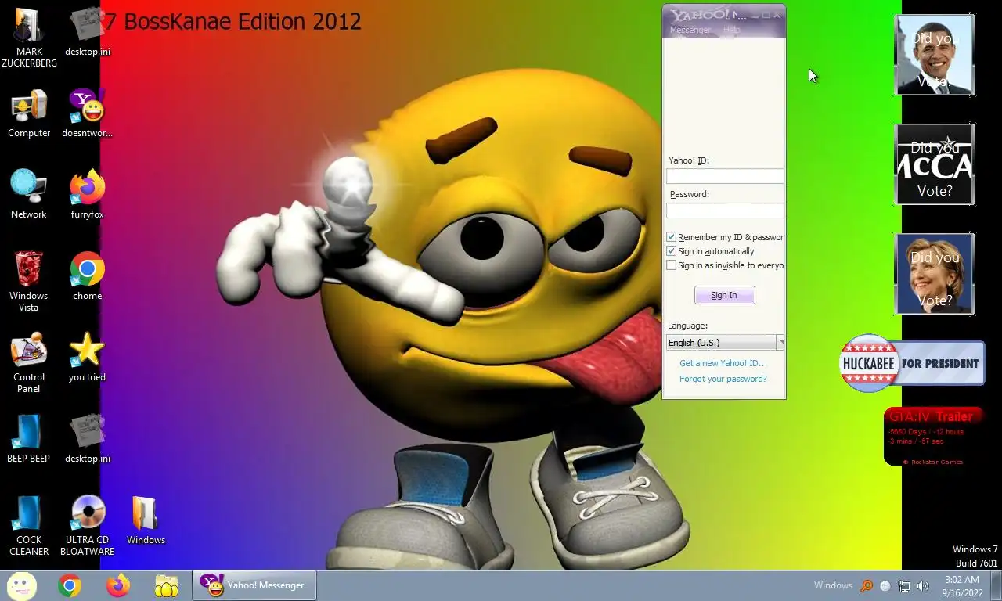
Task: Open the Windows folder on desktop
Action: (x=146, y=520)
